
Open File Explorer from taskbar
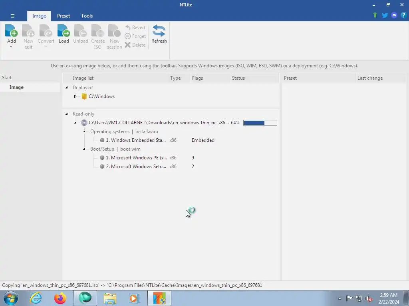coord(110,298)
